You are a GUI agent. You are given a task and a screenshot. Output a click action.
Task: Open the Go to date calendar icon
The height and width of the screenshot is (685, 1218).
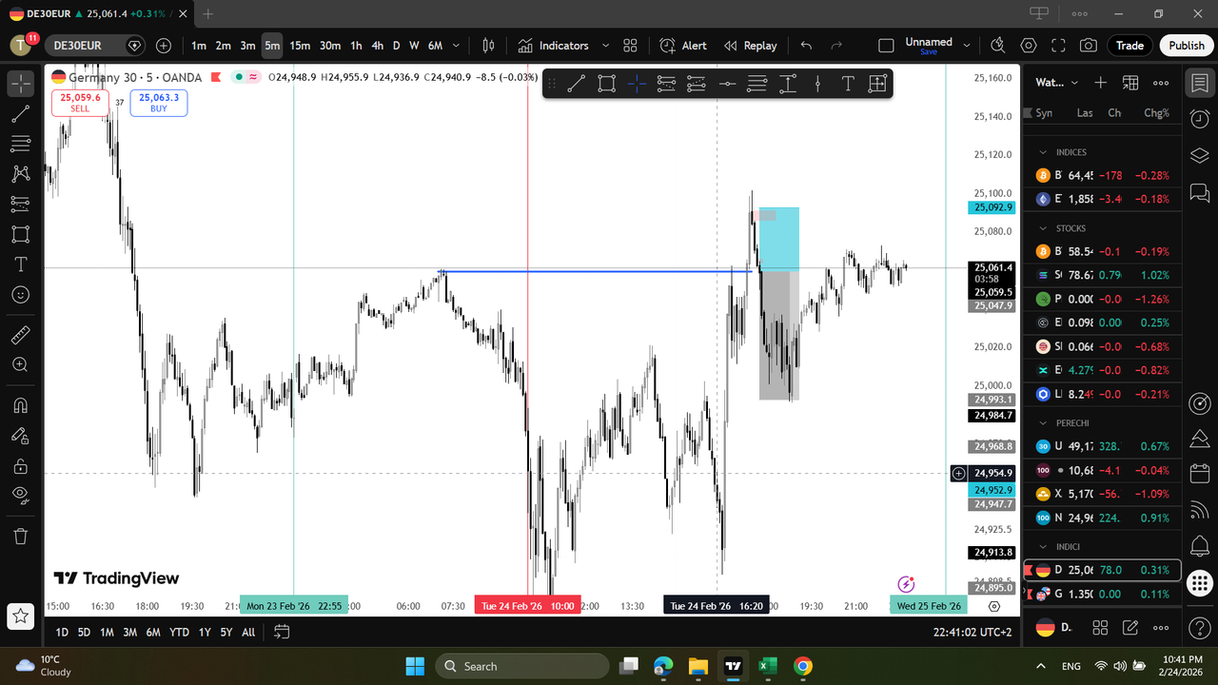coord(282,632)
